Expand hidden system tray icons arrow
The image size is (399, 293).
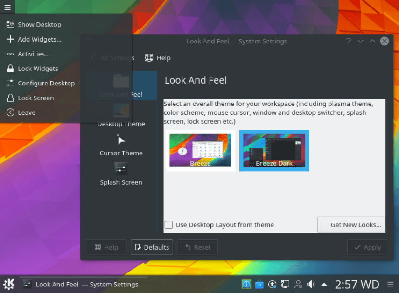pyautogui.click(x=324, y=284)
